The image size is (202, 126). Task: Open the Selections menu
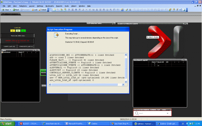23,6
